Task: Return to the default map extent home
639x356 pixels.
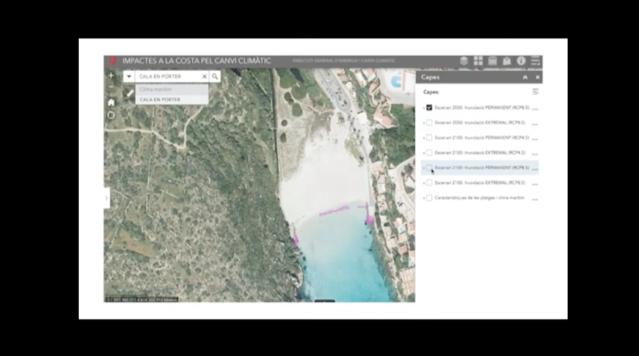Action: [x=111, y=102]
